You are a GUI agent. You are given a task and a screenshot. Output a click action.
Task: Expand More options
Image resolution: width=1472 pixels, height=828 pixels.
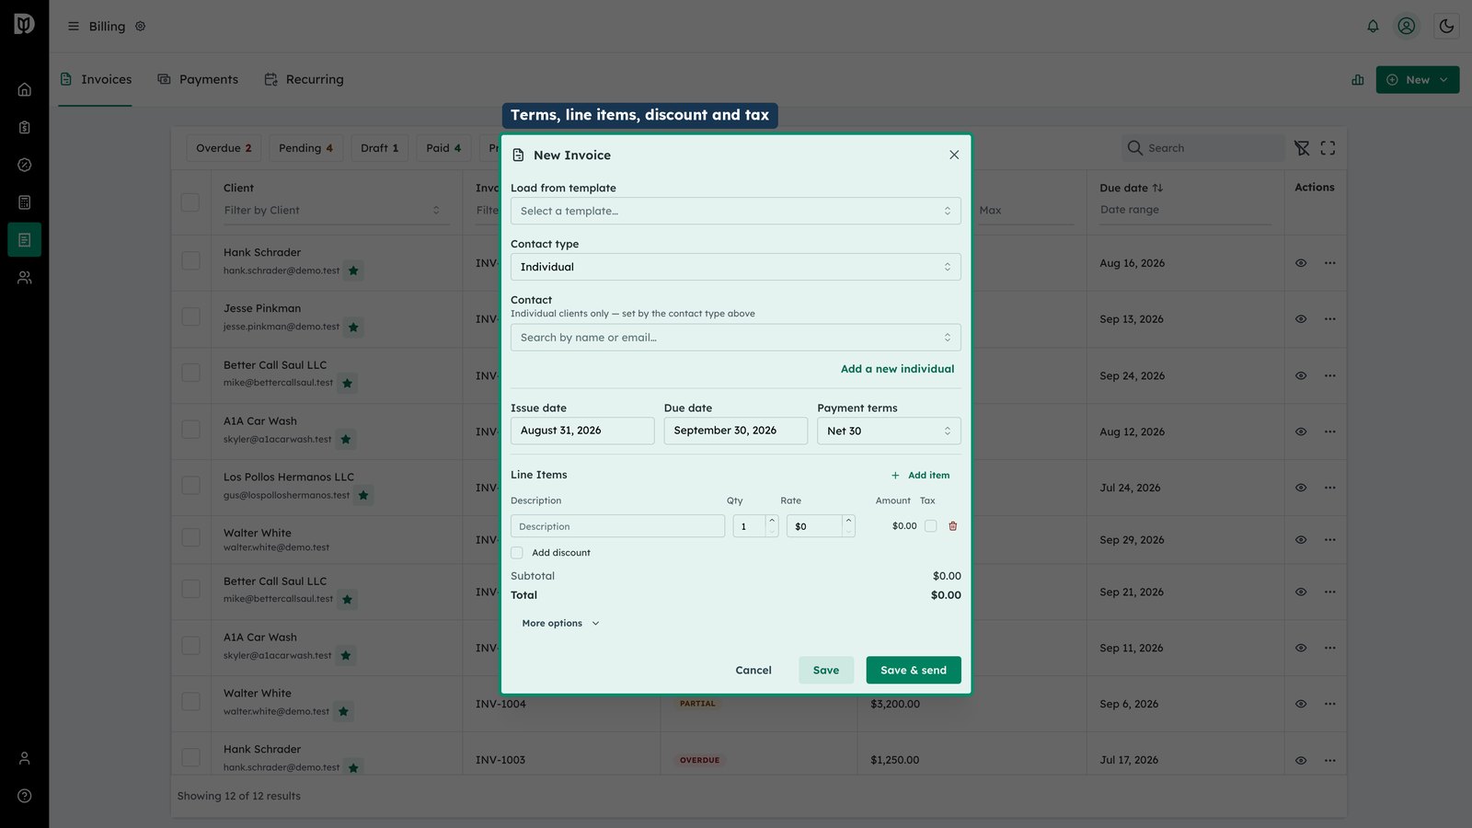pyautogui.click(x=560, y=623)
